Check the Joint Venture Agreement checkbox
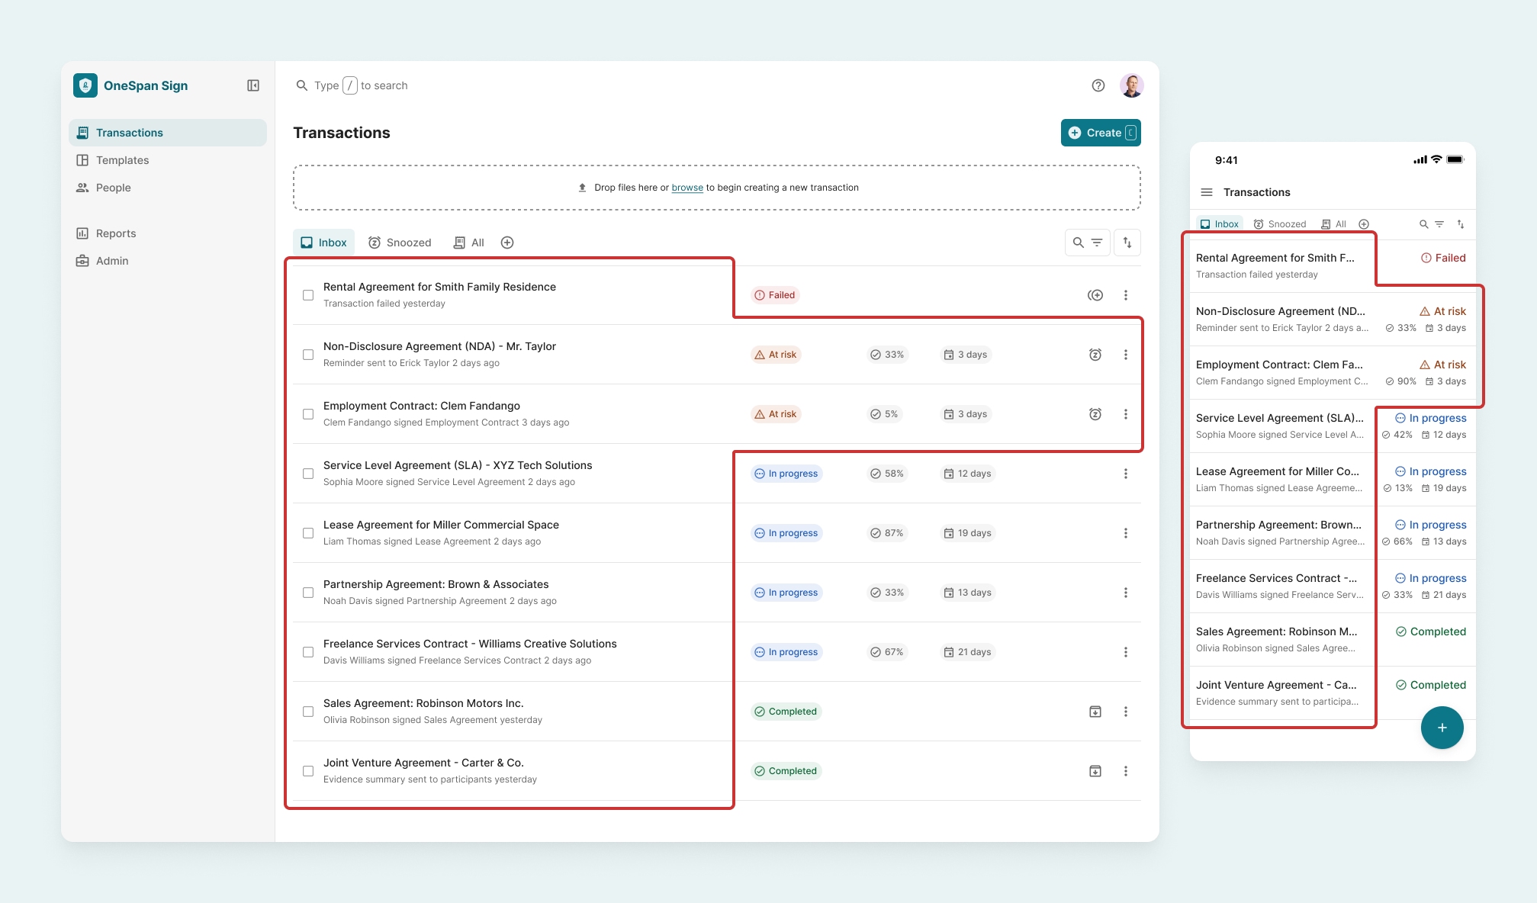1537x903 pixels. 308,771
